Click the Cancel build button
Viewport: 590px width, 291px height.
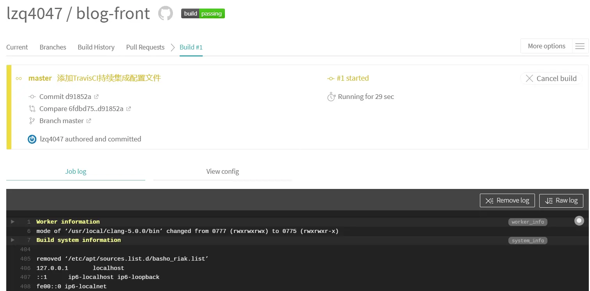tap(551, 78)
